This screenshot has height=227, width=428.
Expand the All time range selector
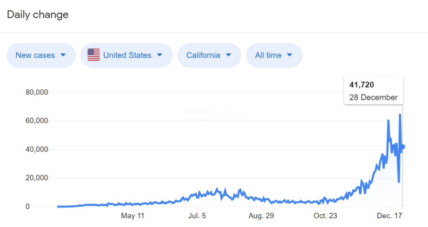click(274, 55)
